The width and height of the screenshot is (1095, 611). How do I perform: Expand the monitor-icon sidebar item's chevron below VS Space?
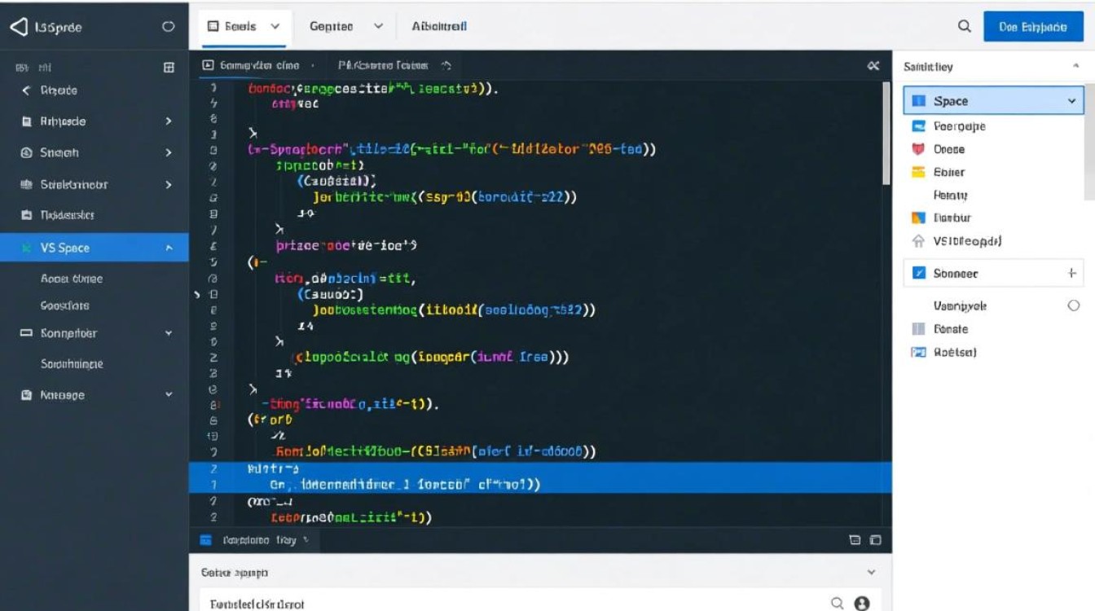[x=169, y=333]
